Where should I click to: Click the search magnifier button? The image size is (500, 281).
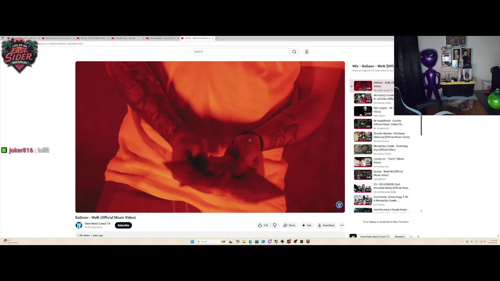294,52
